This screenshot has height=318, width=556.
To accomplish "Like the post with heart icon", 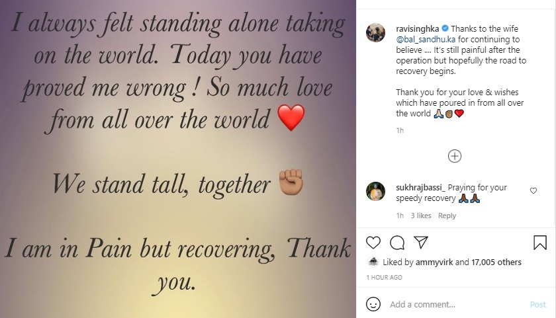I will click(374, 243).
